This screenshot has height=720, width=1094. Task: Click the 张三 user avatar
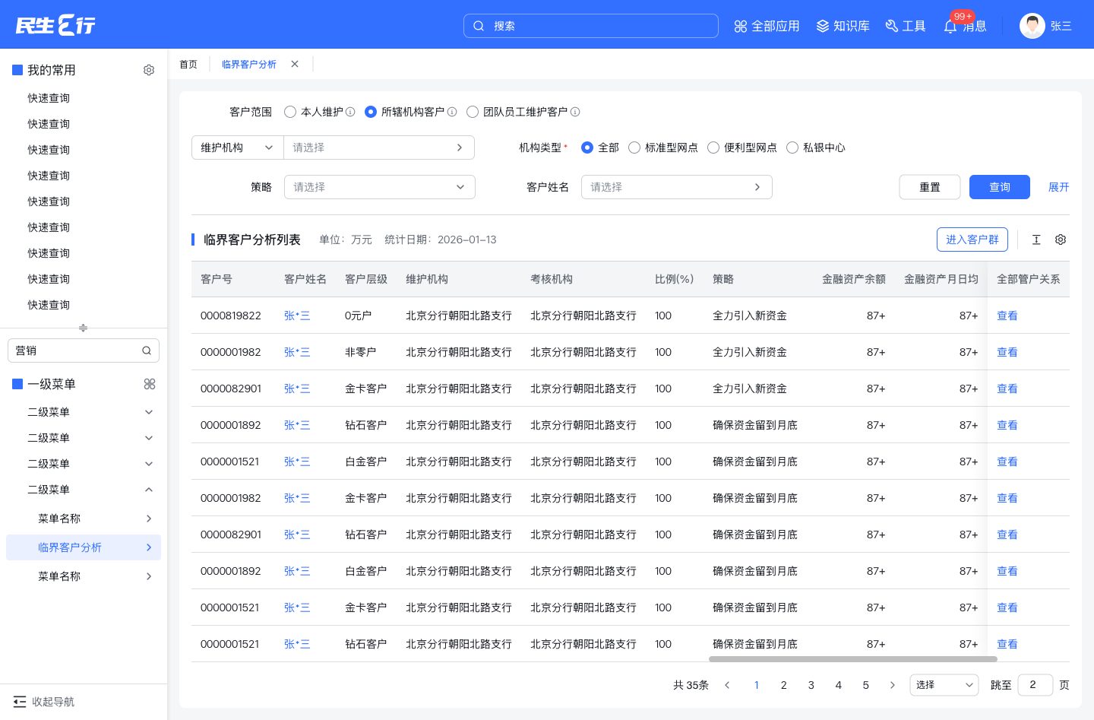tap(1032, 26)
